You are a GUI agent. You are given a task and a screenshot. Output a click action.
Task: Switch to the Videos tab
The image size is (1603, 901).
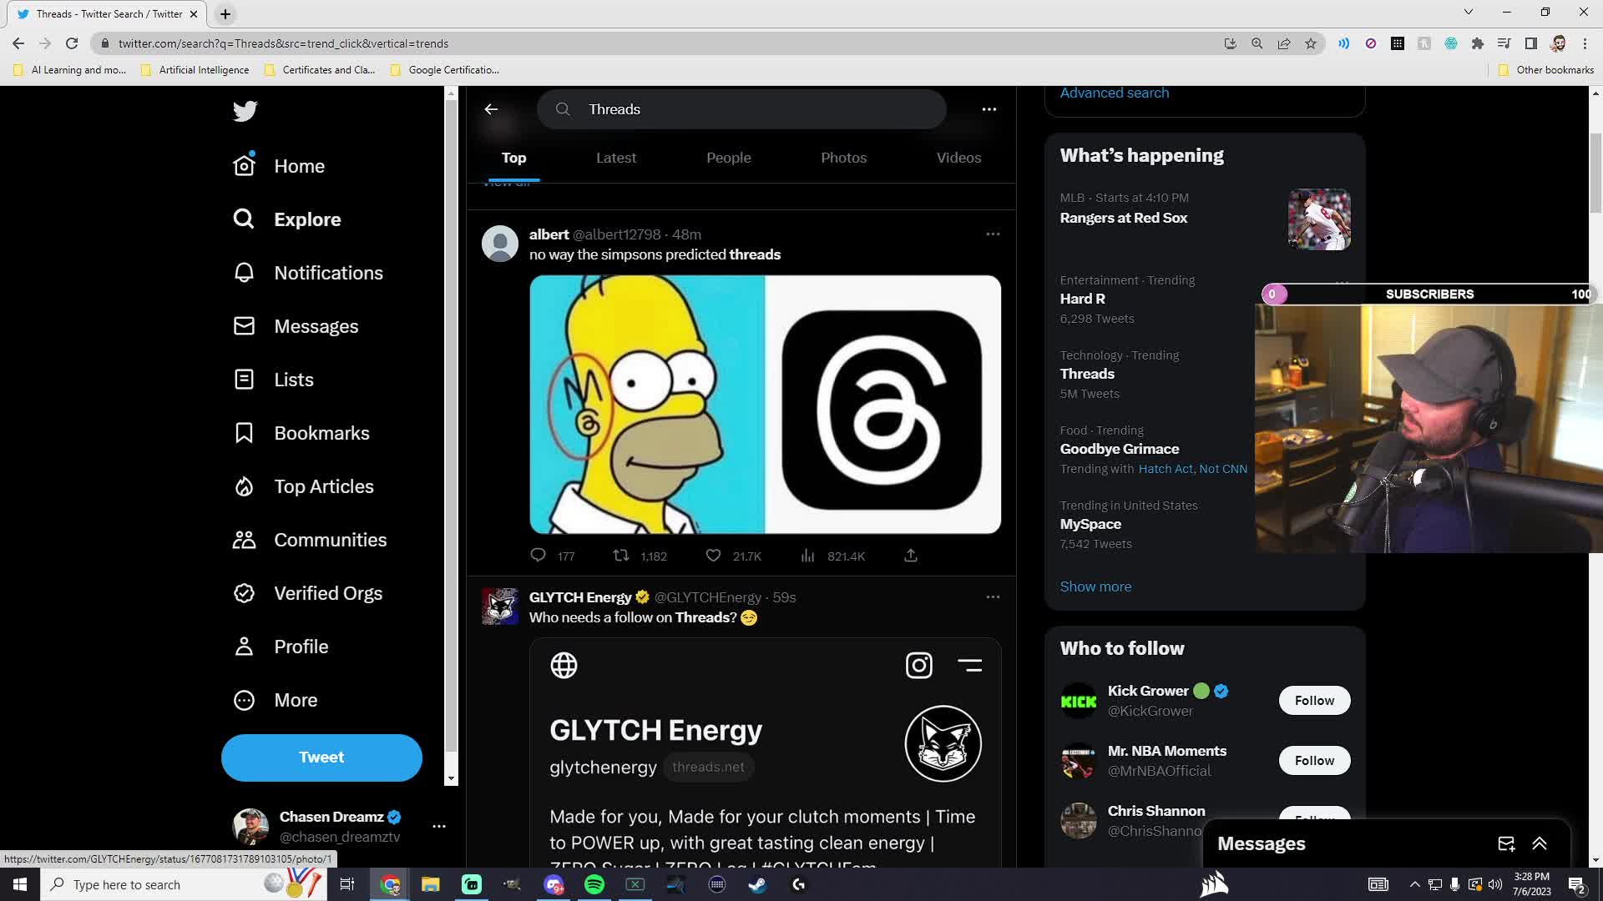coord(958,158)
